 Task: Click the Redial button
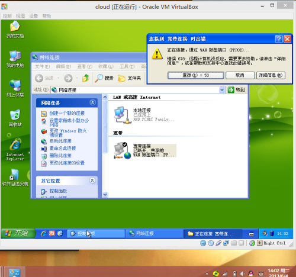196,75
